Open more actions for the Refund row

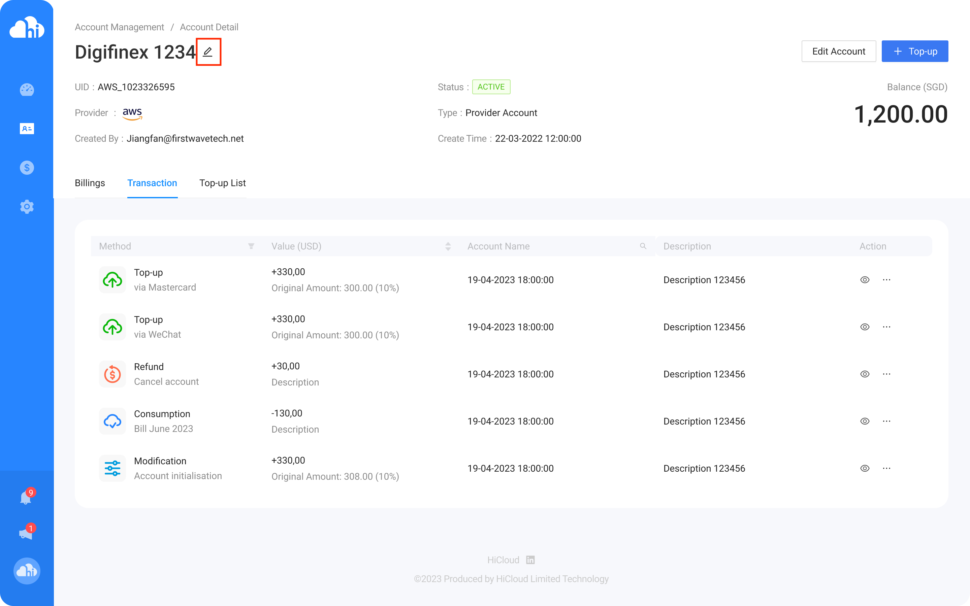pyautogui.click(x=886, y=374)
